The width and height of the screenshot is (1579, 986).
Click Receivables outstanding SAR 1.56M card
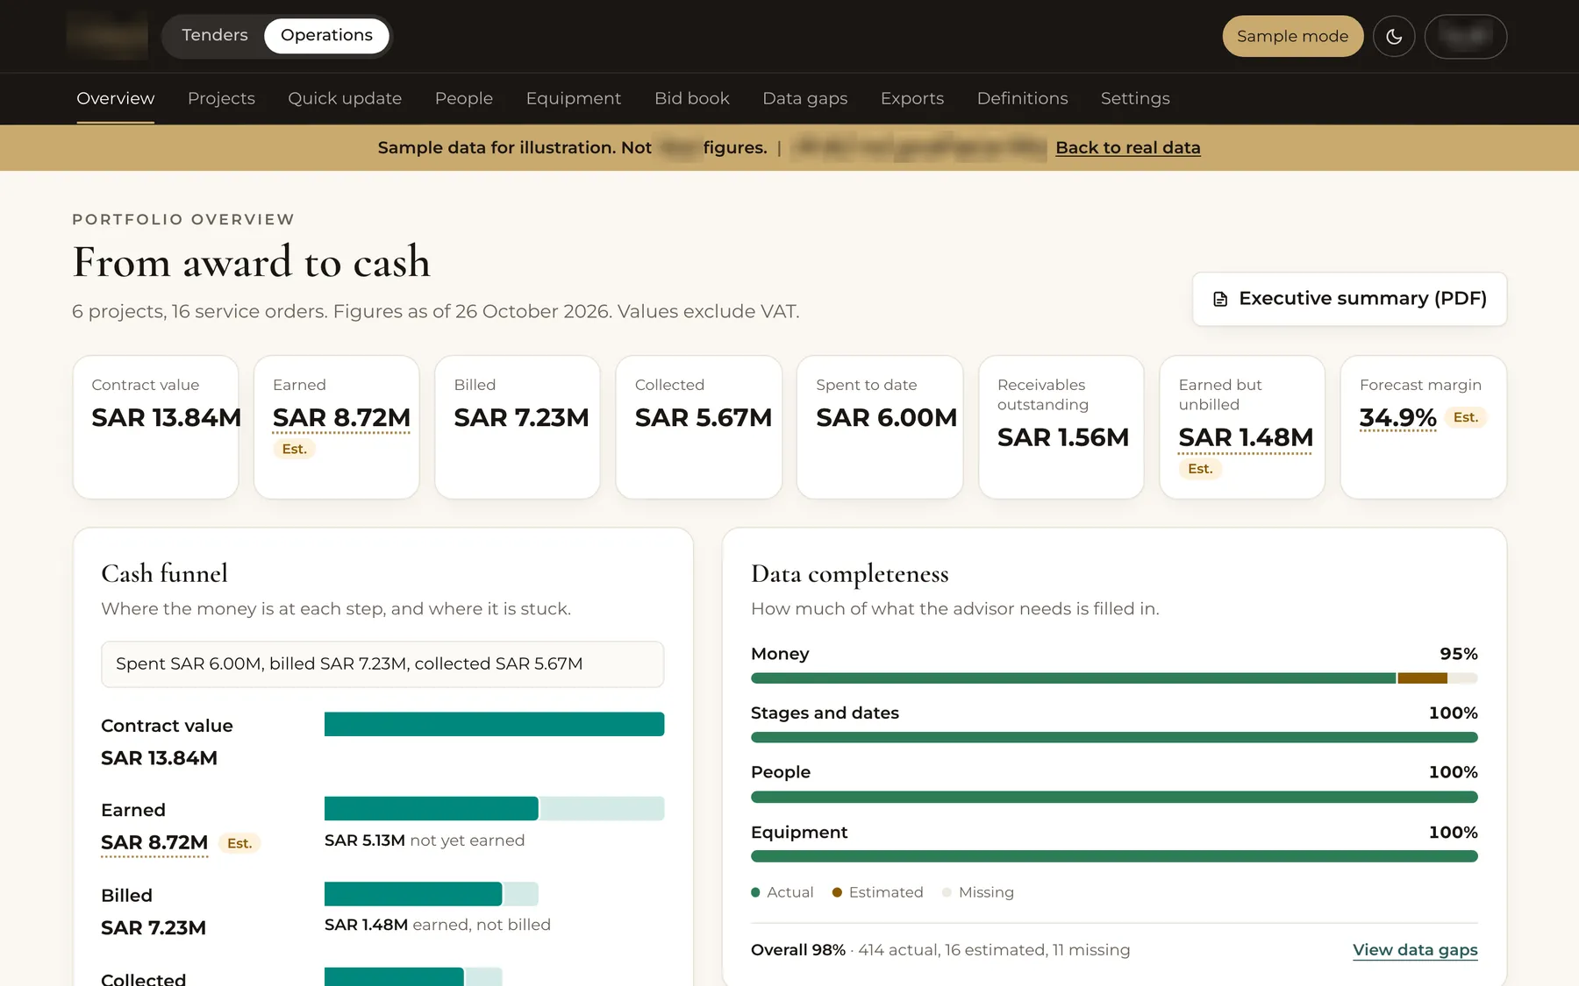coord(1061,427)
